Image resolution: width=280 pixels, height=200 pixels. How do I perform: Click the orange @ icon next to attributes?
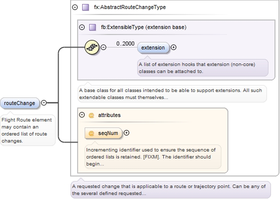(x=91, y=115)
